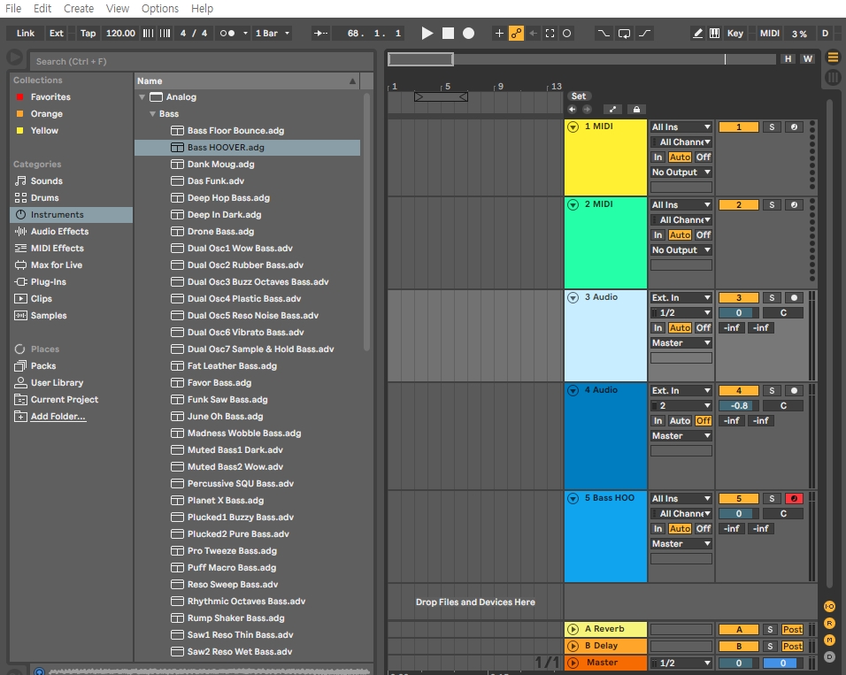Toggle the computer MIDI keyboard icon
Viewport: 846px width, 675px height.
coord(714,34)
